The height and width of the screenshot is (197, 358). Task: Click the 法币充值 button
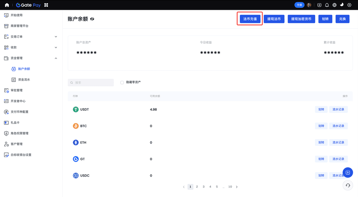pos(250,19)
